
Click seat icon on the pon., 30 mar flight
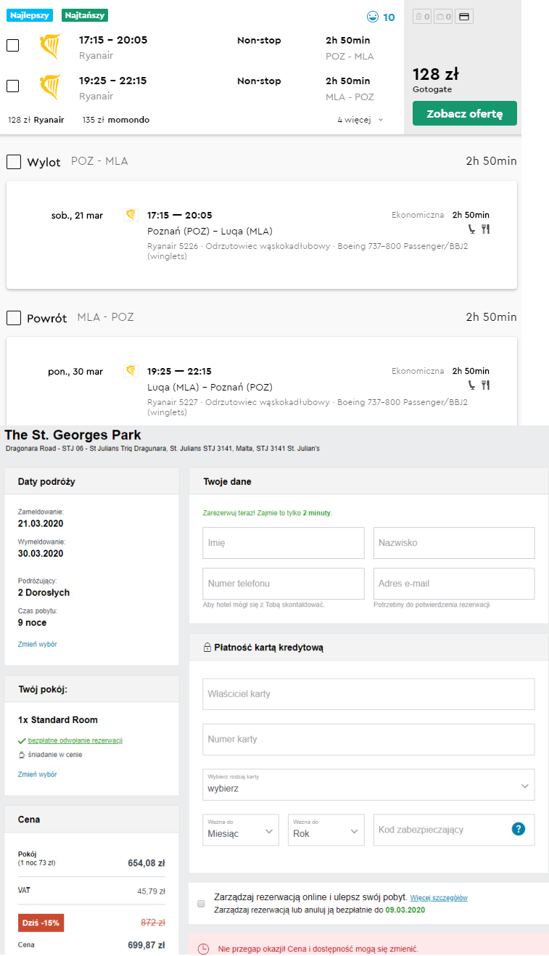472,385
